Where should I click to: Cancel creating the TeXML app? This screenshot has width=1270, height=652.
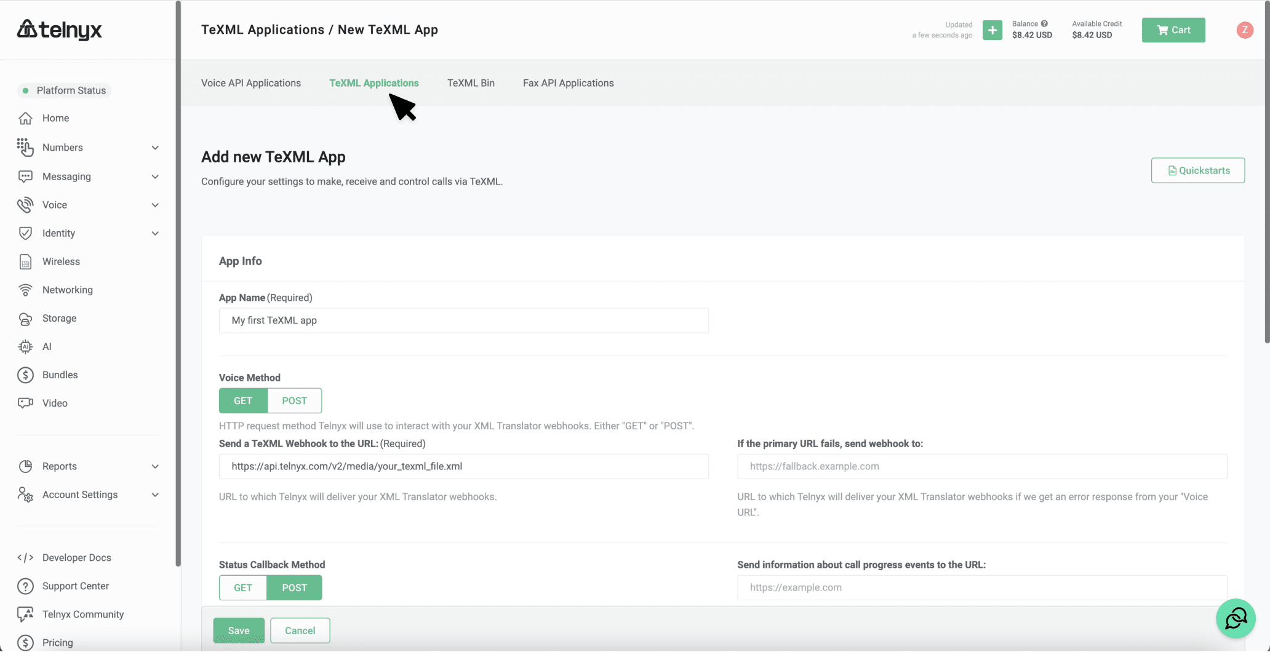point(300,630)
